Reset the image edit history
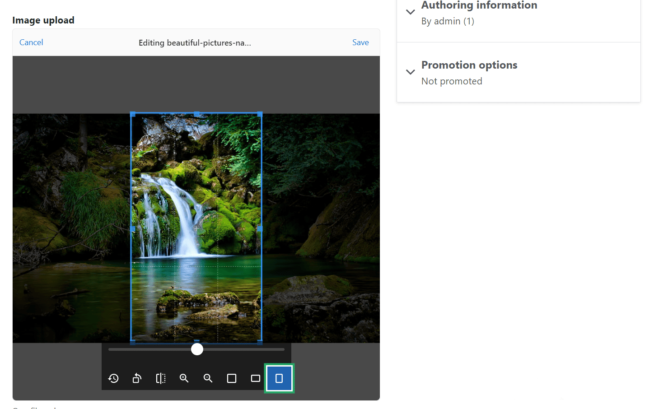This screenshot has height=409, width=654. (113, 378)
